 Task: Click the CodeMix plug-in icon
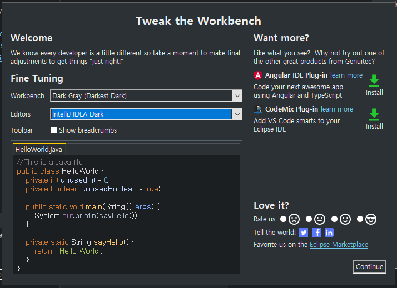click(x=258, y=109)
